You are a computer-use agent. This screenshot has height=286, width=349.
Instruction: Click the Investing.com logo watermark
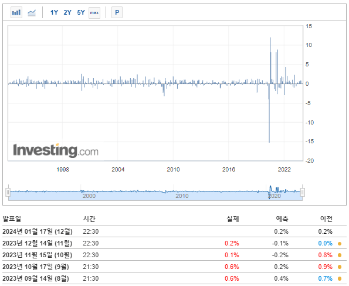(56, 150)
